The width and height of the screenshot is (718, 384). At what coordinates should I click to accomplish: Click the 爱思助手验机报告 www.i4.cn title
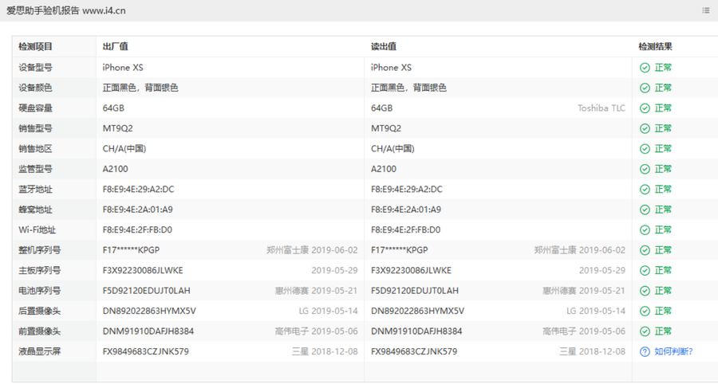[66, 10]
